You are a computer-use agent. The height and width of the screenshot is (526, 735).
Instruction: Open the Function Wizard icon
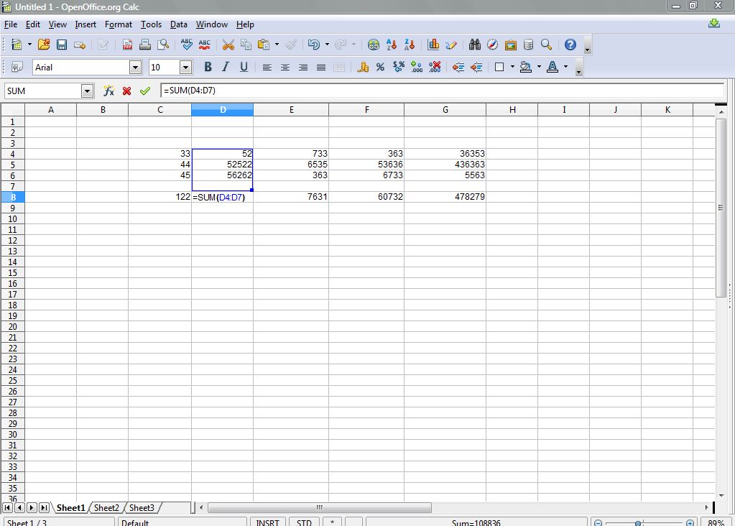point(108,91)
